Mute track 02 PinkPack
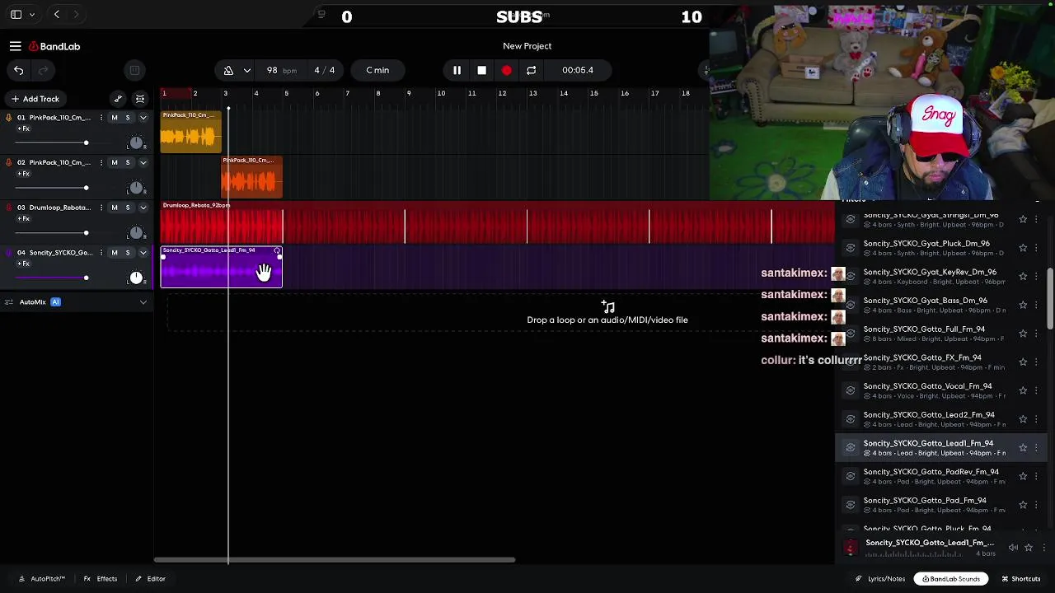Image resolution: width=1055 pixels, height=593 pixels. pos(115,162)
